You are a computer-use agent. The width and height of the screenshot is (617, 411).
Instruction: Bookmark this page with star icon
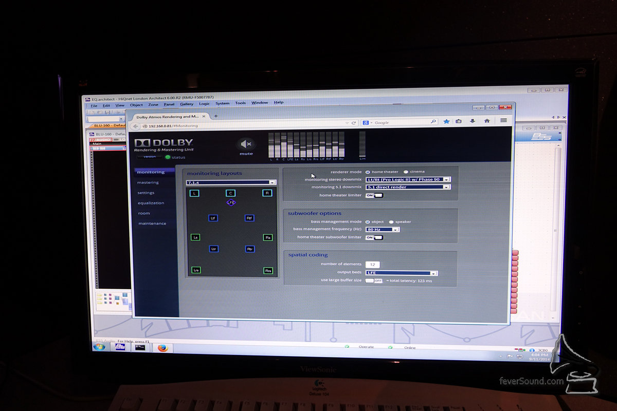point(446,121)
